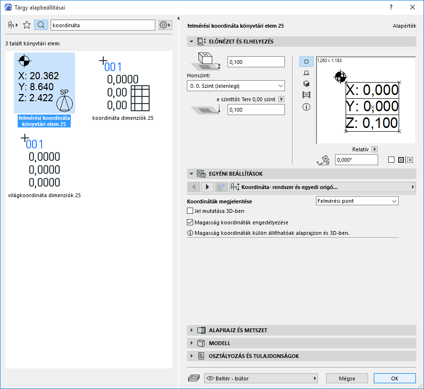
Task: Open the elevation reference level arrow
Action: (281, 99)
